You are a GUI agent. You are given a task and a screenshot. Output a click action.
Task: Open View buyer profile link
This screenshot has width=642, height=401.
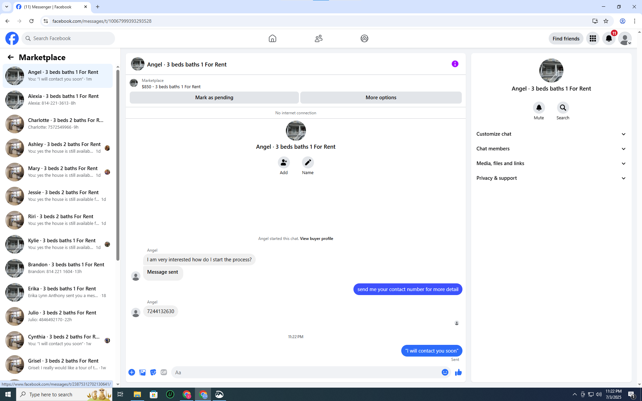tap(316, 239)
